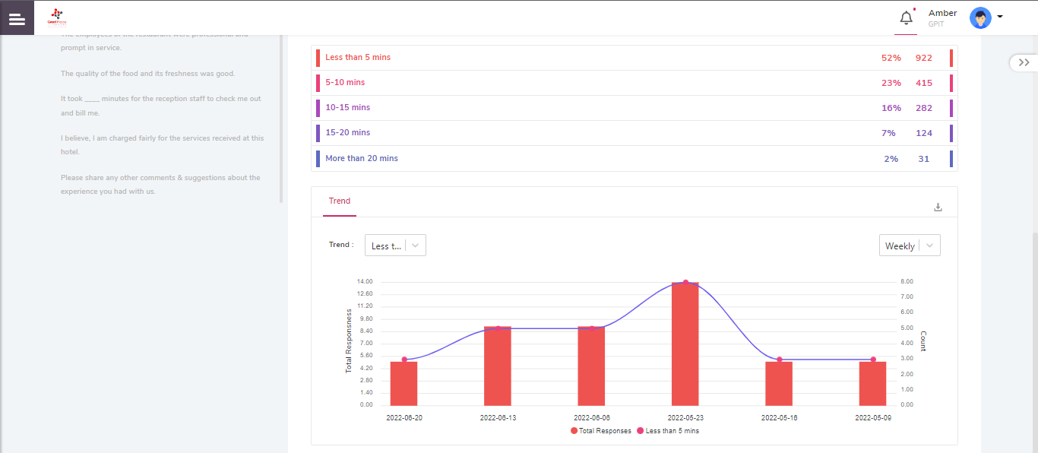
Task: Click the 2022-06-06 bar in chart
Action: pyautogui.click(x=591, y=366)
